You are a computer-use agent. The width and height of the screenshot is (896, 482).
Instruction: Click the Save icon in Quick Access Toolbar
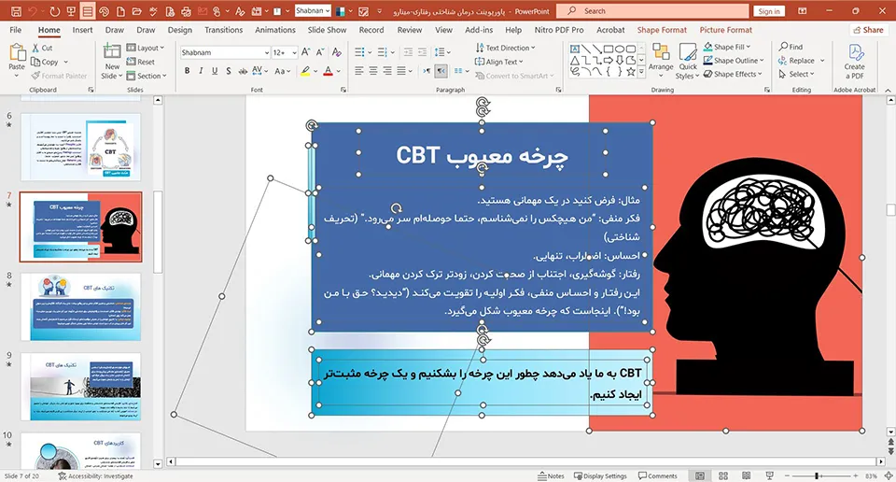pos(16,11)
